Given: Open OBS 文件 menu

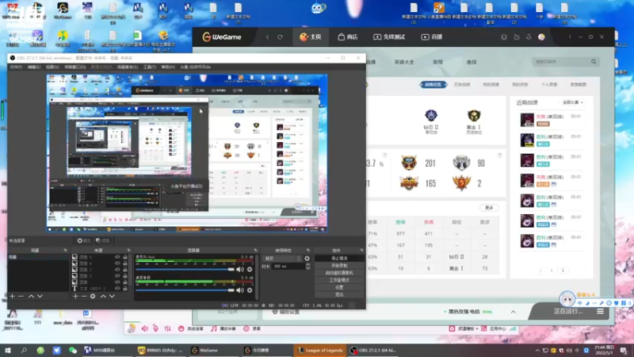Looking at the screenshot, I should tap(16, 67).
